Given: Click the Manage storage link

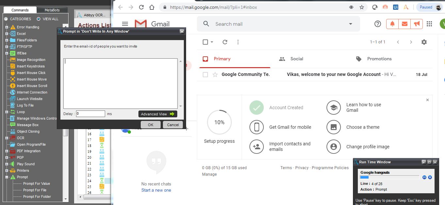Looking at the screenshot, I should pyautogui.click(x=209, y=174).
